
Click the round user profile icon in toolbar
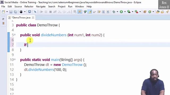pyautogui.click(x=21, y=12)
